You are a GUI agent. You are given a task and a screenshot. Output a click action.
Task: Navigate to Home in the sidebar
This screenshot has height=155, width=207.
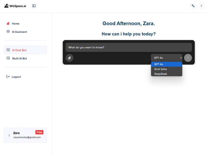pyautogui.click(x=16, y=24)
